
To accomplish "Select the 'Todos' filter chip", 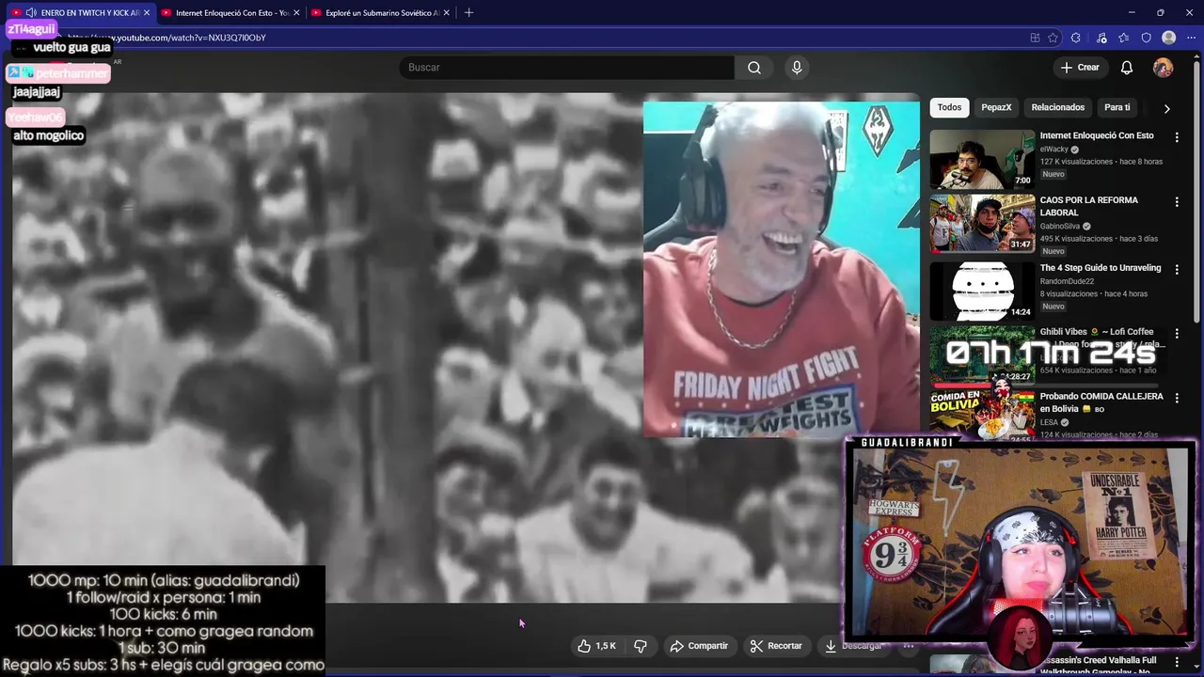I will (x=949, y=107).
